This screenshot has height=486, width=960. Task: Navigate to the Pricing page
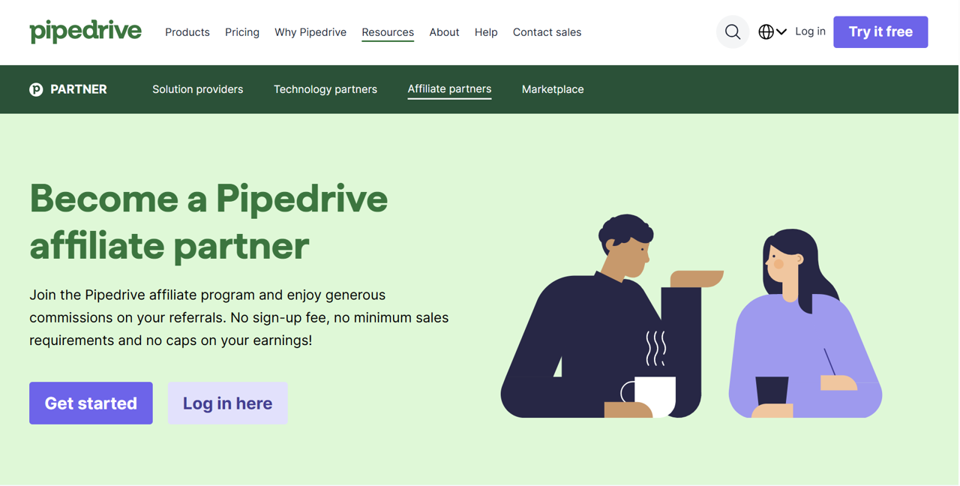coord(241,32)
